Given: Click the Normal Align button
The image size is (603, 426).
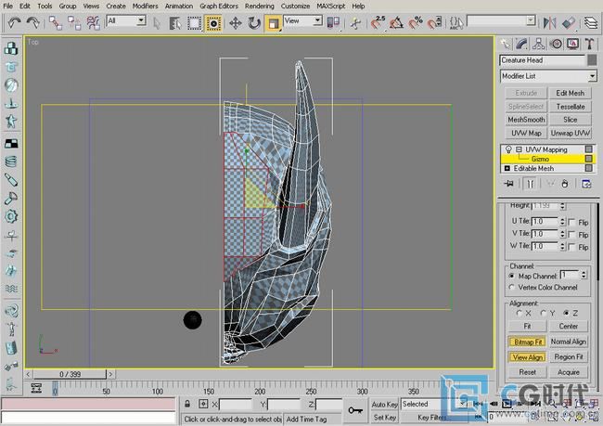Looking at the screenshot, I should [569, 342].
